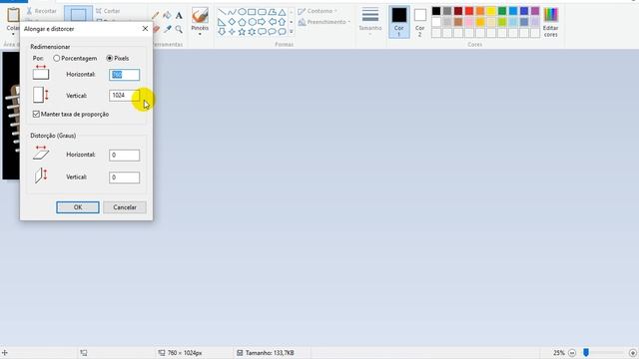
Task: Click the Recortar scissors icon
Action: pos(29,11)
